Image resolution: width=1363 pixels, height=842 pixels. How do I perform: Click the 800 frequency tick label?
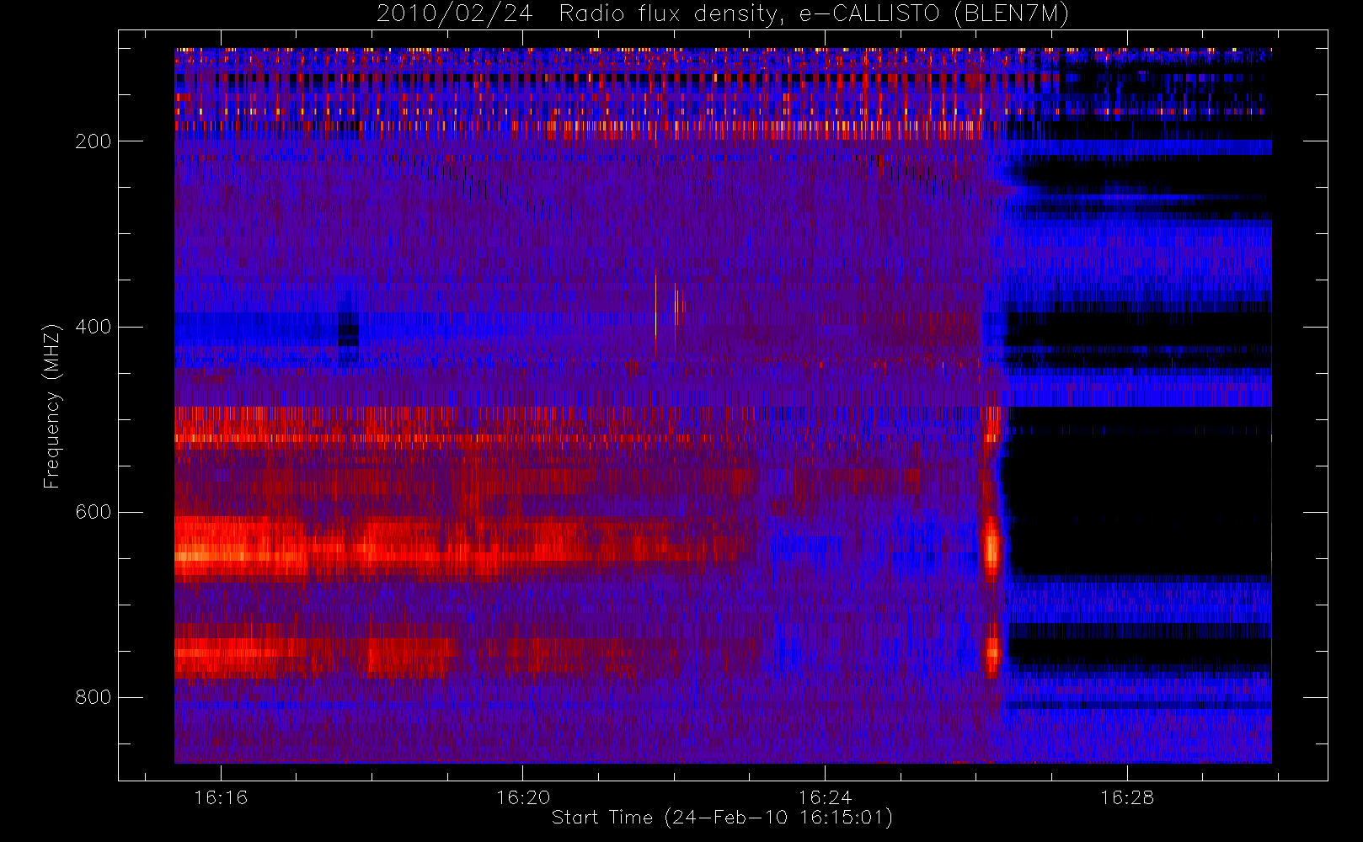pyautogui.click(x=94, y=697)
